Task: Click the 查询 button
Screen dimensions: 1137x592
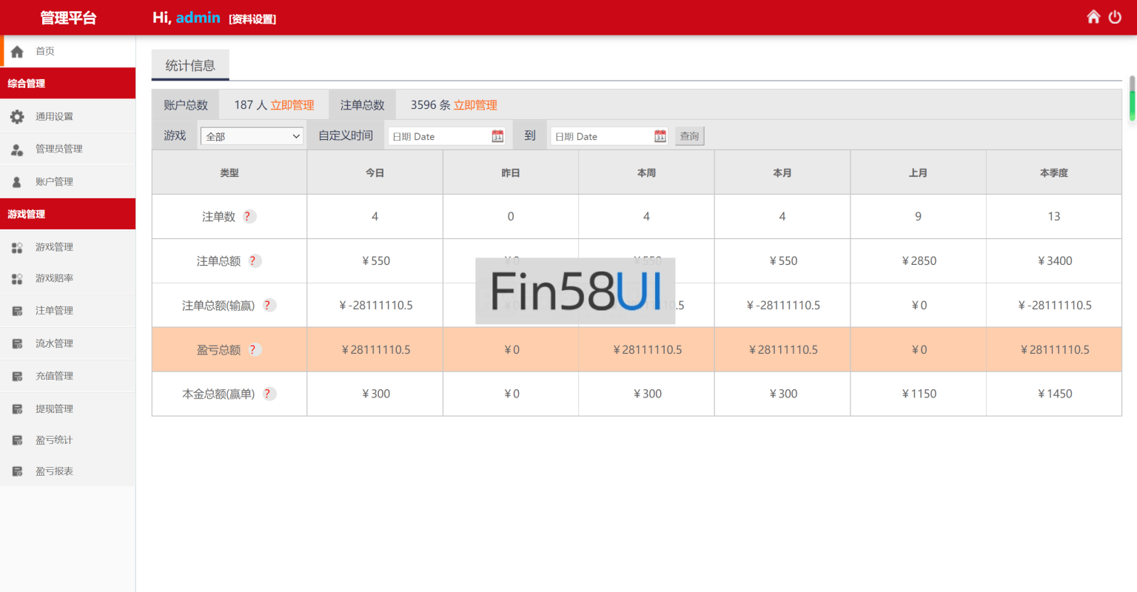Action: point(689,136)
